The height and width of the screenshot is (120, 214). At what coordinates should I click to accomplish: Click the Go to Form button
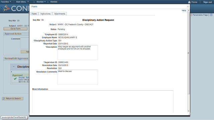(15, 29)
